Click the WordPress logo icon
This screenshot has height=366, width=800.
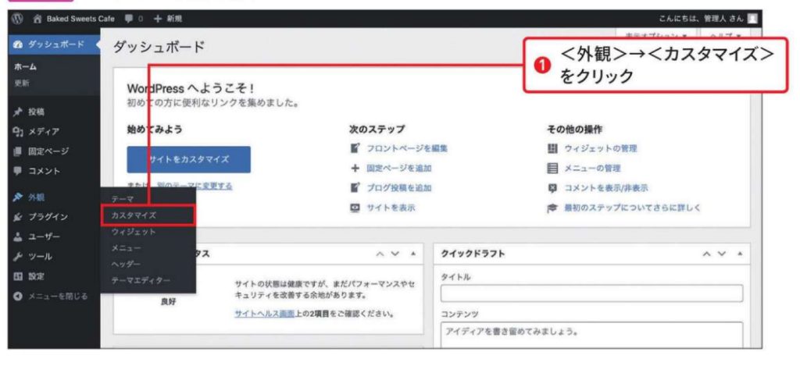point(17,18)
